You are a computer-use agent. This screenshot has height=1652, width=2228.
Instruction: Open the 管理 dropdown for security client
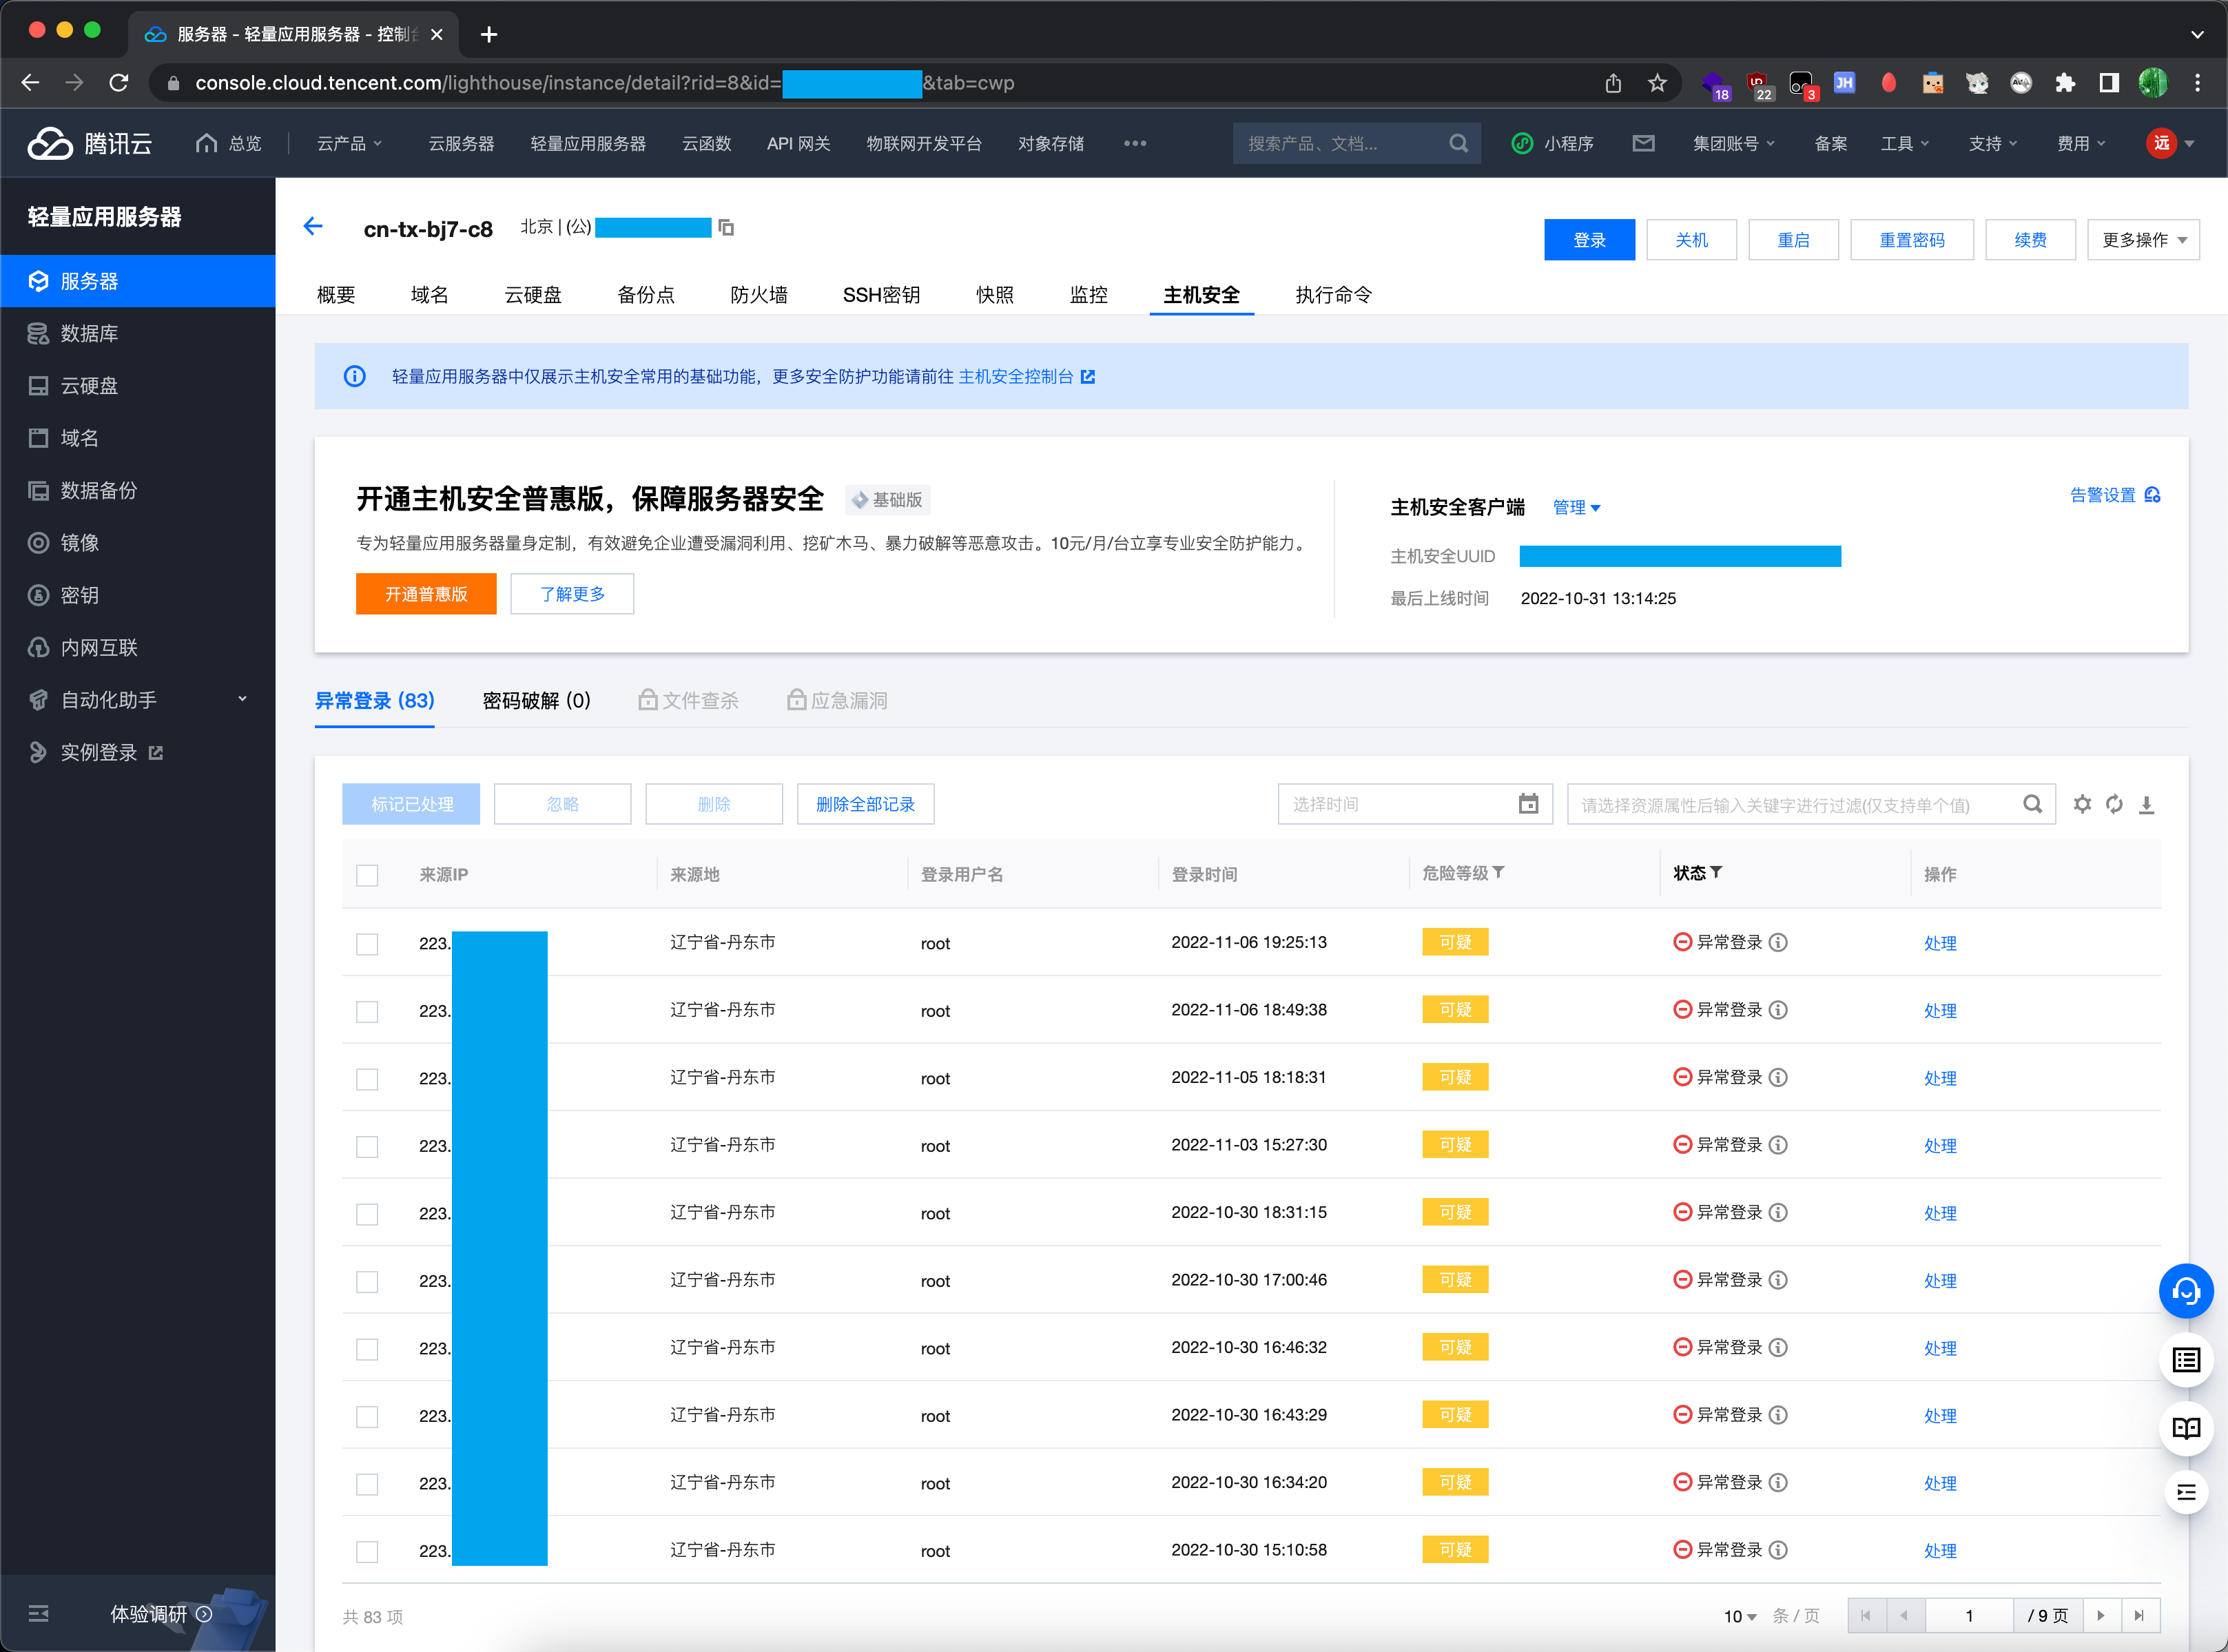click(1576, 507)
